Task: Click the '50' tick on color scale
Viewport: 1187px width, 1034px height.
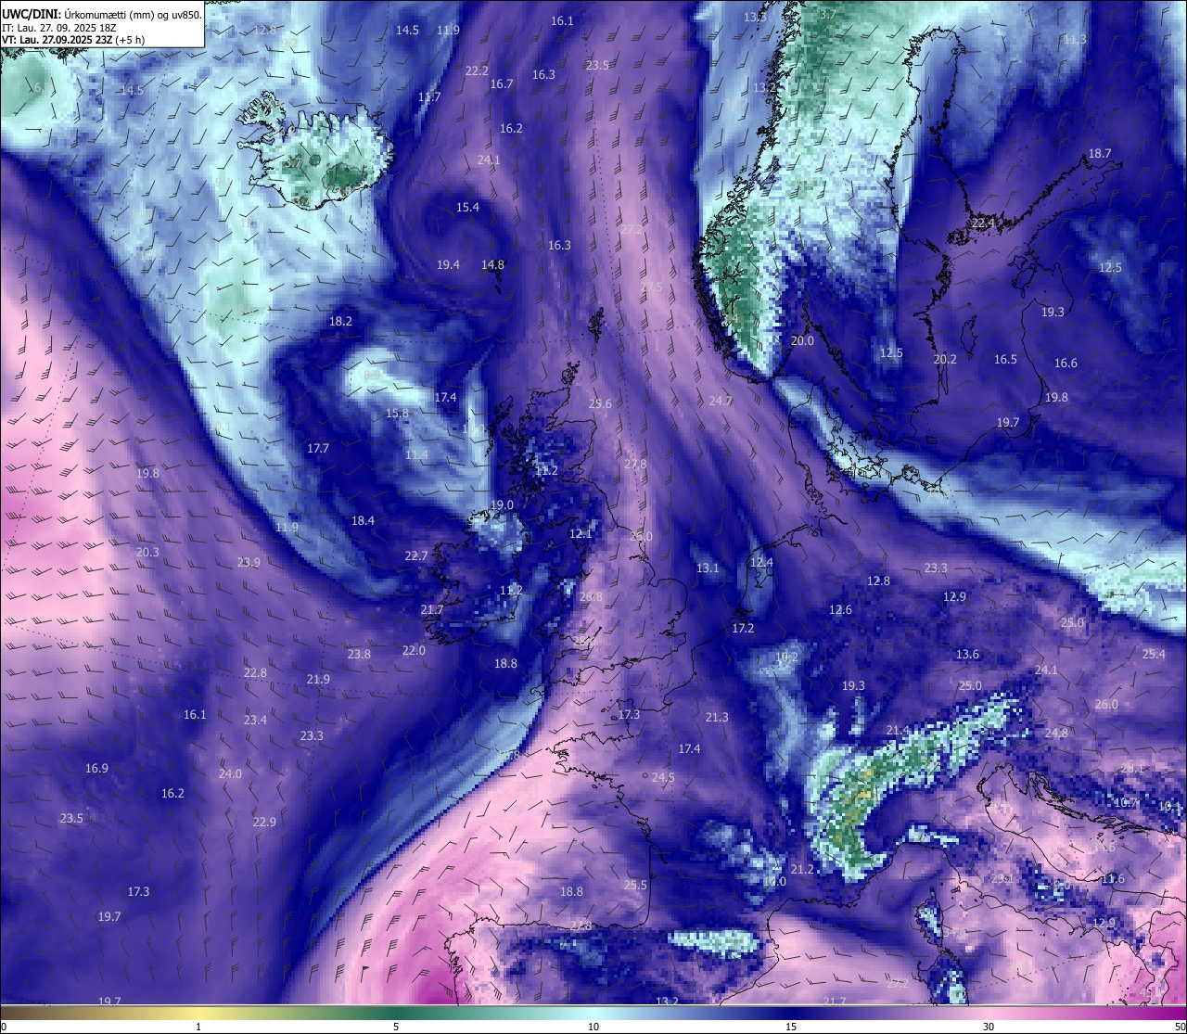Action: coord(1180,1027)
